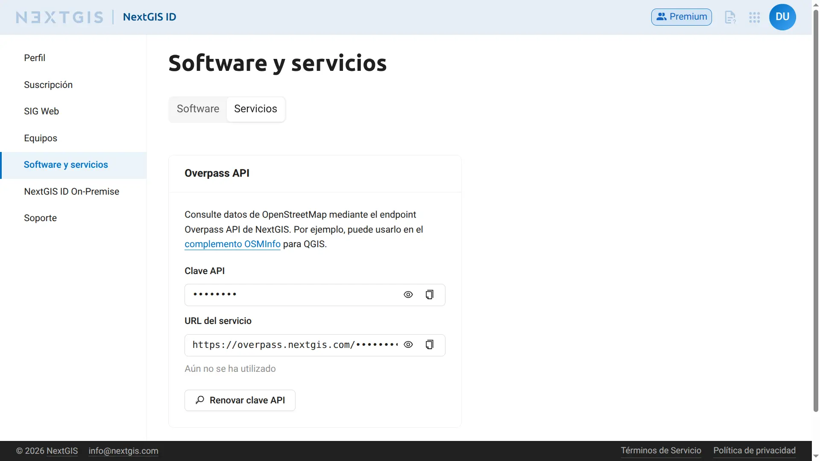This screenshot has width=820, height=461.
Task: Open Política de privacidad footer link
Action: coord(754,450)
